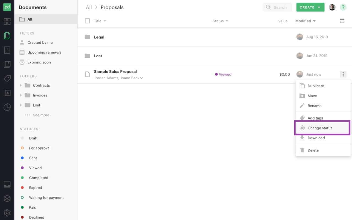The width and height of the screenshot is (352, 220).
Task: Filter by For approval status
Action: tap(40, 148)
